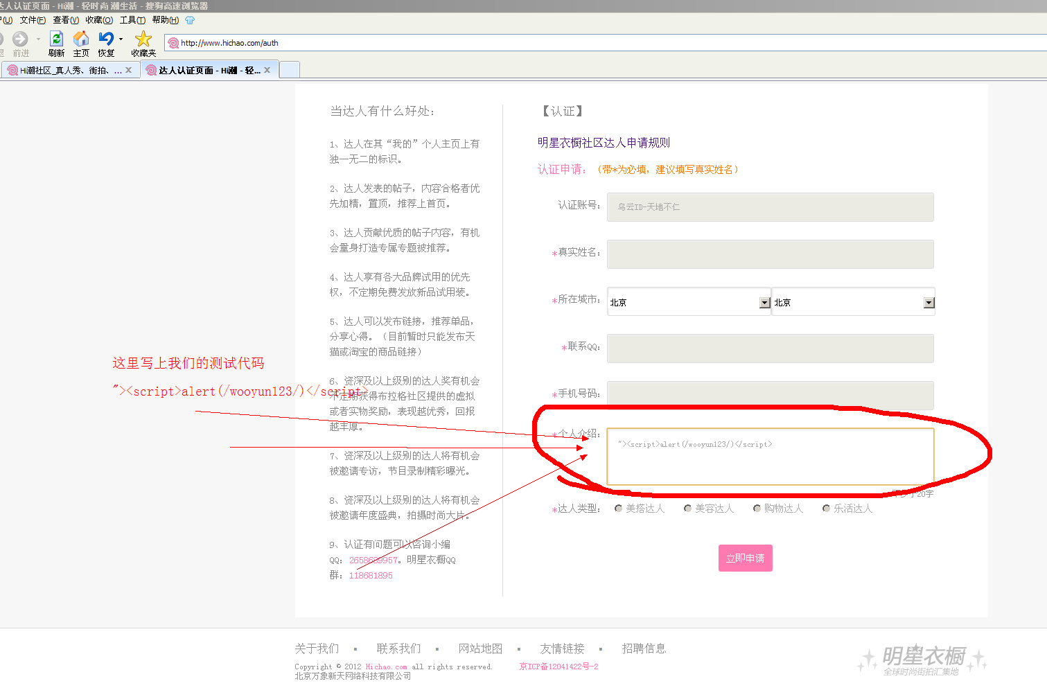Open the 关于我们 footer link
The width and height of the screenshot is (1047, 688).
(x=317, y=649)
